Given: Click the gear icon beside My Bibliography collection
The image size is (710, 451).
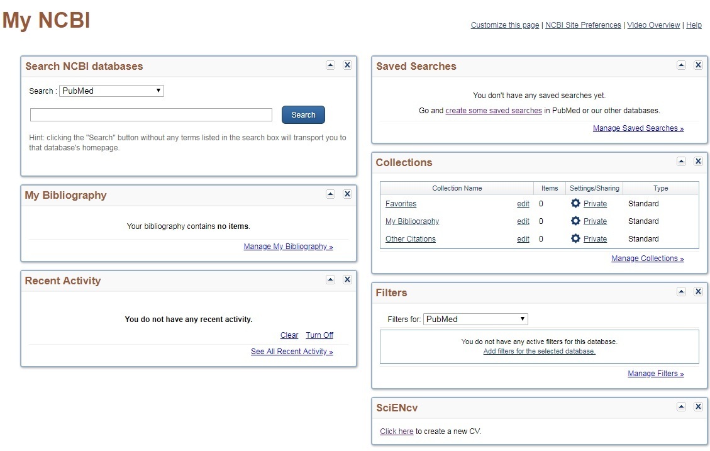Looking at the screenshot, I should click(575, 221).
